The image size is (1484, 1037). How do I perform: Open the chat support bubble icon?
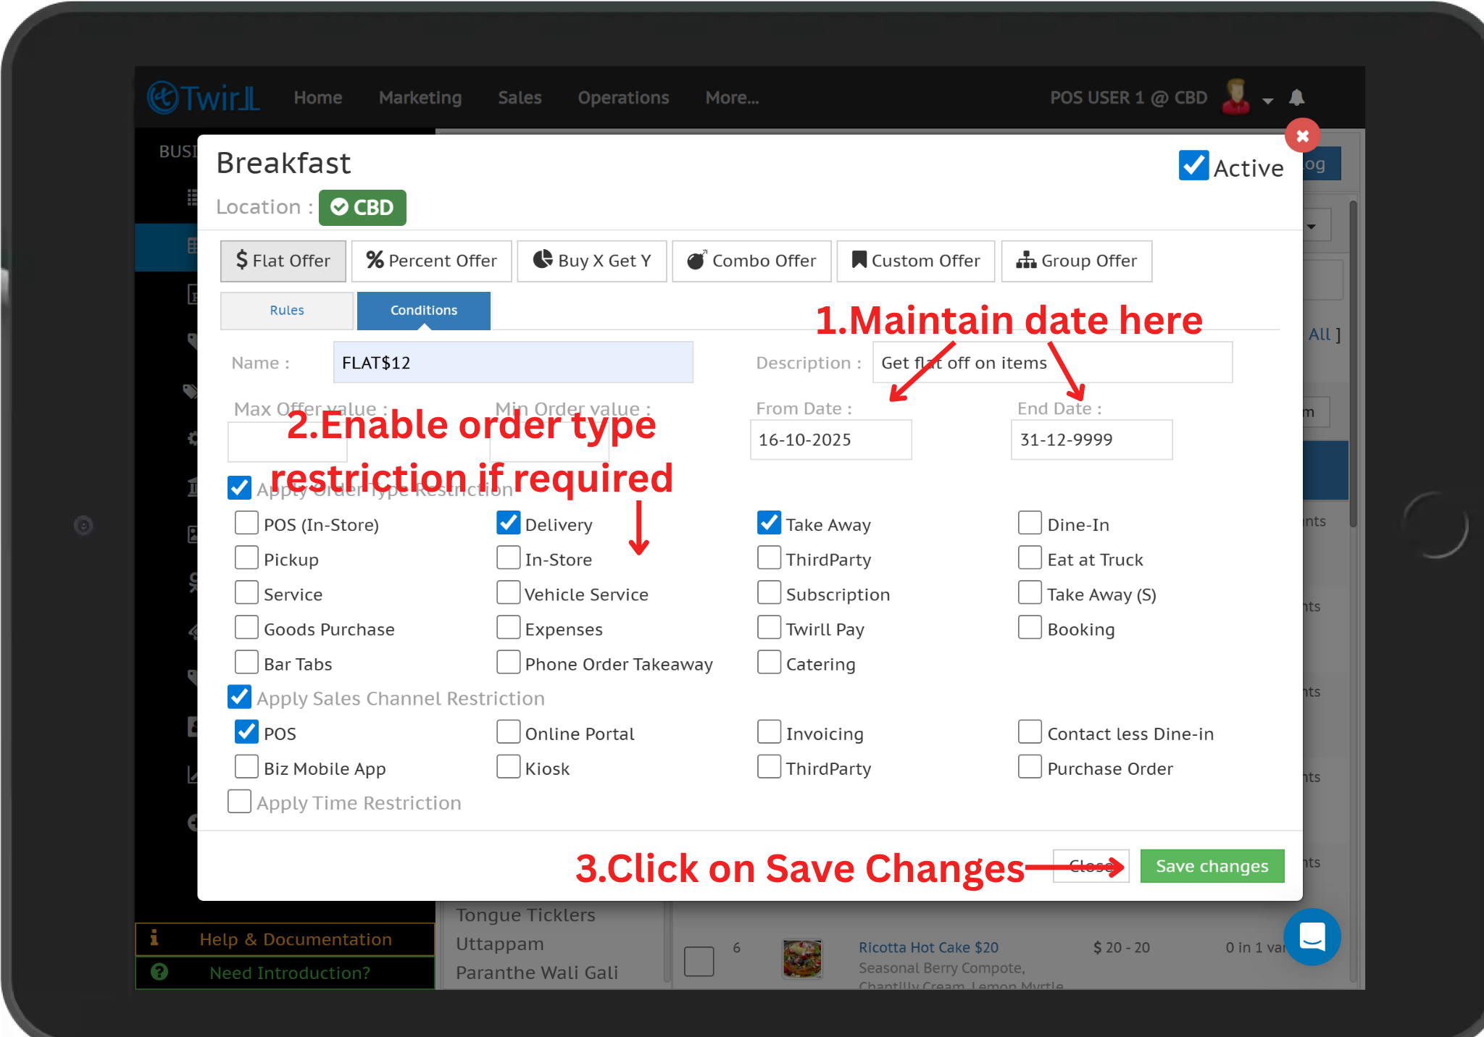(x=1312, y=937)
